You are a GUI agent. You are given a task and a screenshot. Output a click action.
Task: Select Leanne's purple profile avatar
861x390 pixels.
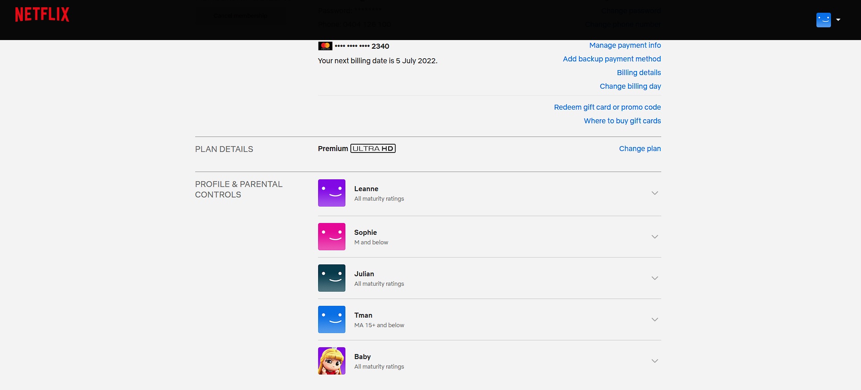(332, 193)
